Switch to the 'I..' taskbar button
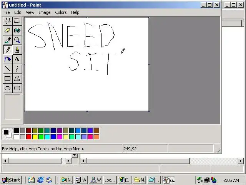246x185 pixels. coord(125,180)
